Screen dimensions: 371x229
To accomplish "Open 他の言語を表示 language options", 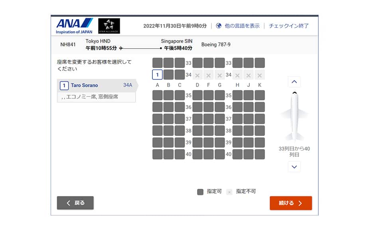I will pos(242,26).
